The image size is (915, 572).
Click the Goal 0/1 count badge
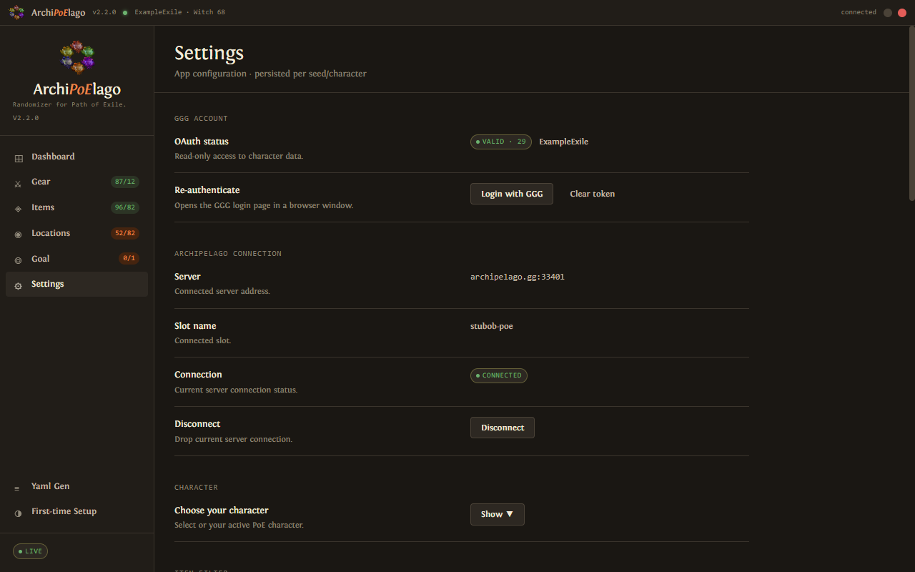[x=129, y=259]
